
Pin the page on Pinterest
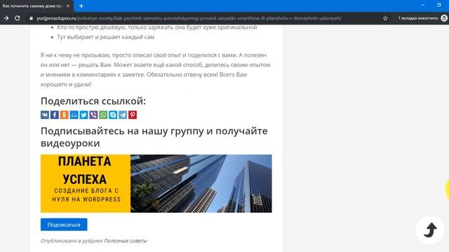click(x=133, y=115)
